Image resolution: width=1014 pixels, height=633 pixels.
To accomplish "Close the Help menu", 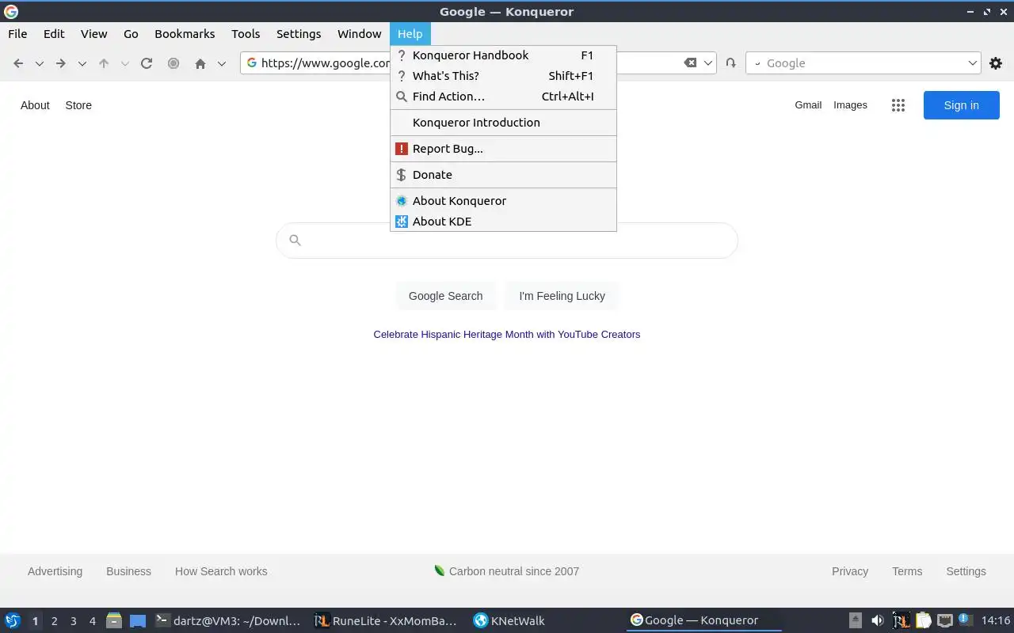I will [410, 34].
